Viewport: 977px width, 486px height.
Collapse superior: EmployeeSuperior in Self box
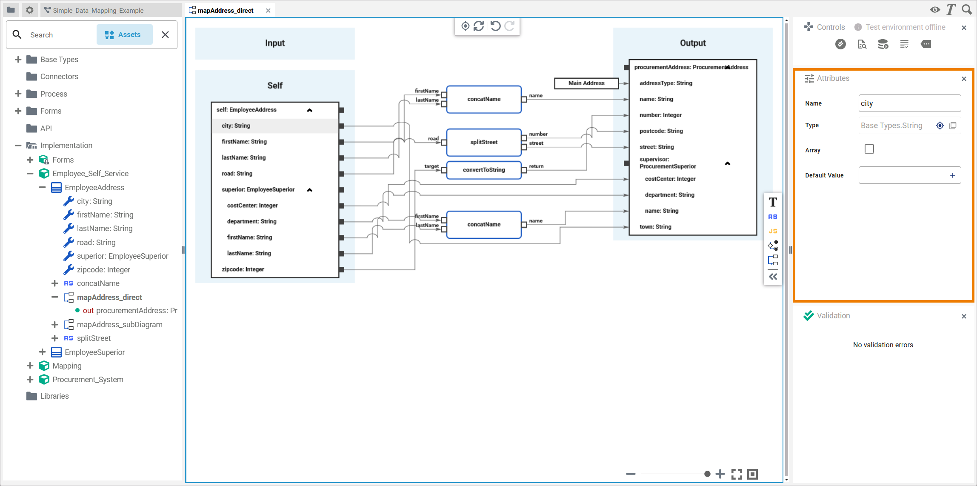[310, 190]
